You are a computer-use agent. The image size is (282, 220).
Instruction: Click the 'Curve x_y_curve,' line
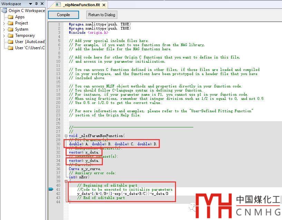click(x=85, y=169)
